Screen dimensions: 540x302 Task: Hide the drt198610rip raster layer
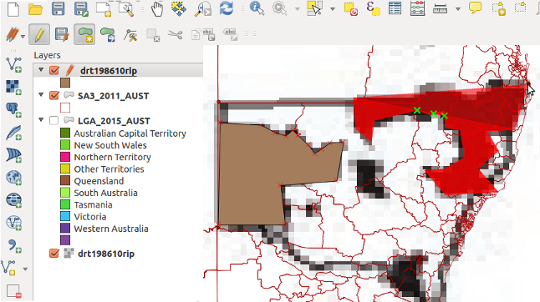(54, 254)
